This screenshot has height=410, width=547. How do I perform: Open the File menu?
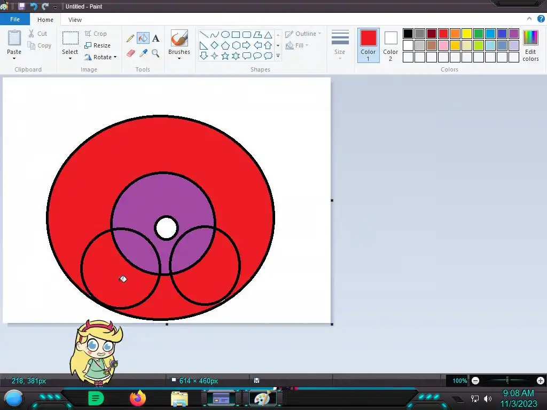(x=15, y=19)
